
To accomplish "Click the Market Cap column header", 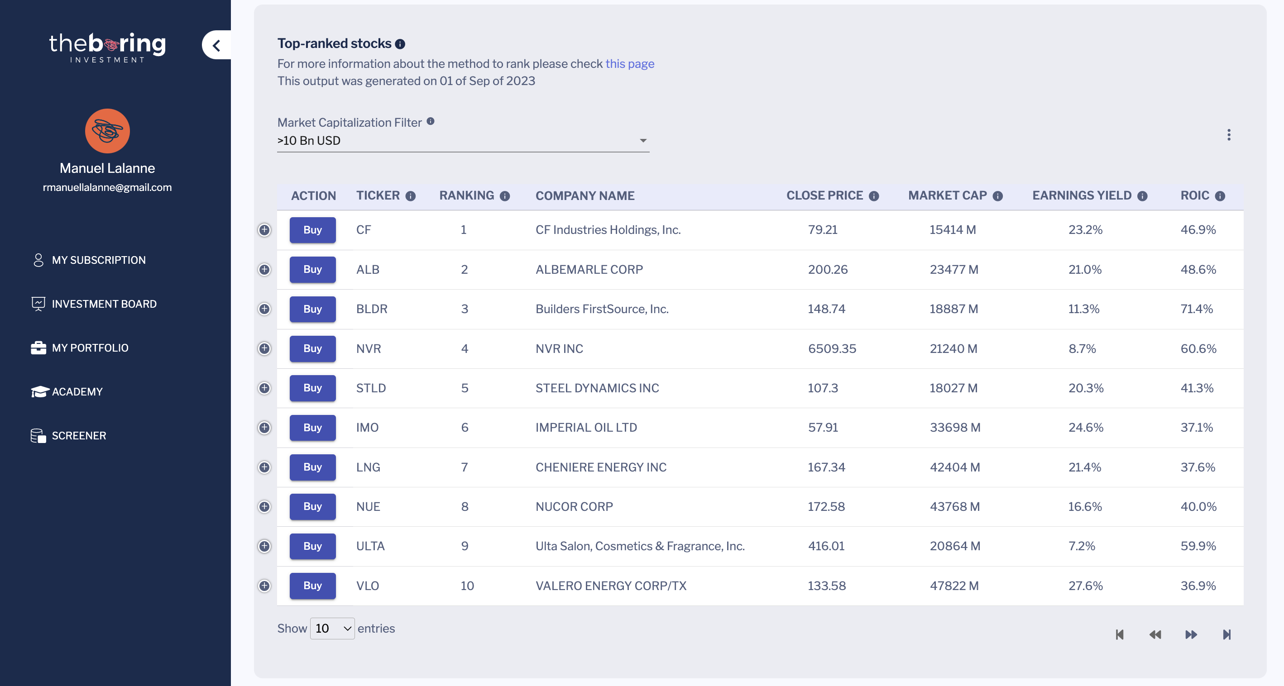I will (x=947, y=196).
